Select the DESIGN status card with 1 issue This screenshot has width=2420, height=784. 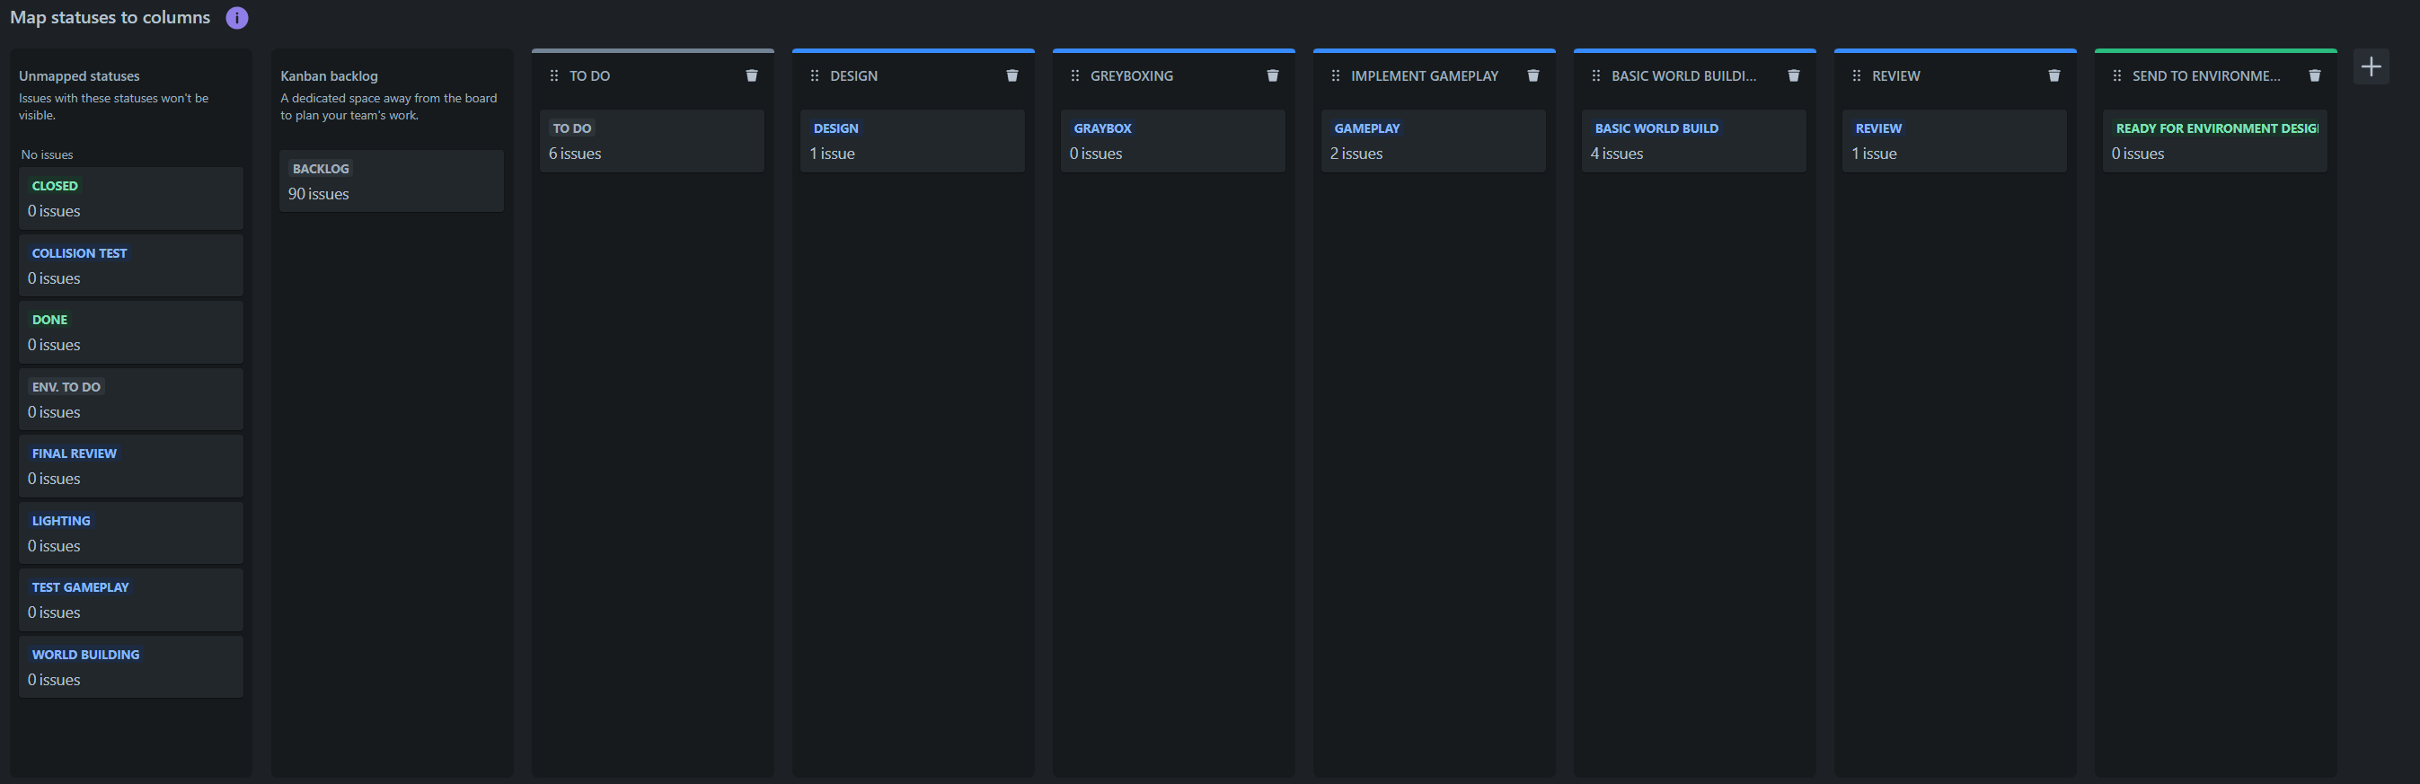point(912,141)
